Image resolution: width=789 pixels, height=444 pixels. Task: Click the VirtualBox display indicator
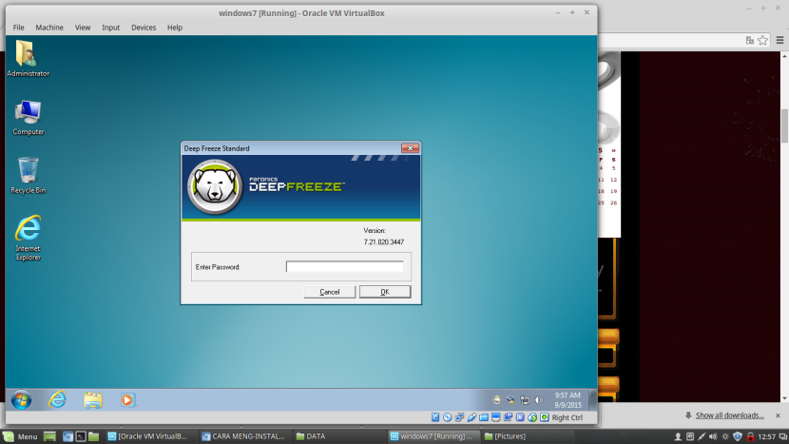(x=495, y=417)
